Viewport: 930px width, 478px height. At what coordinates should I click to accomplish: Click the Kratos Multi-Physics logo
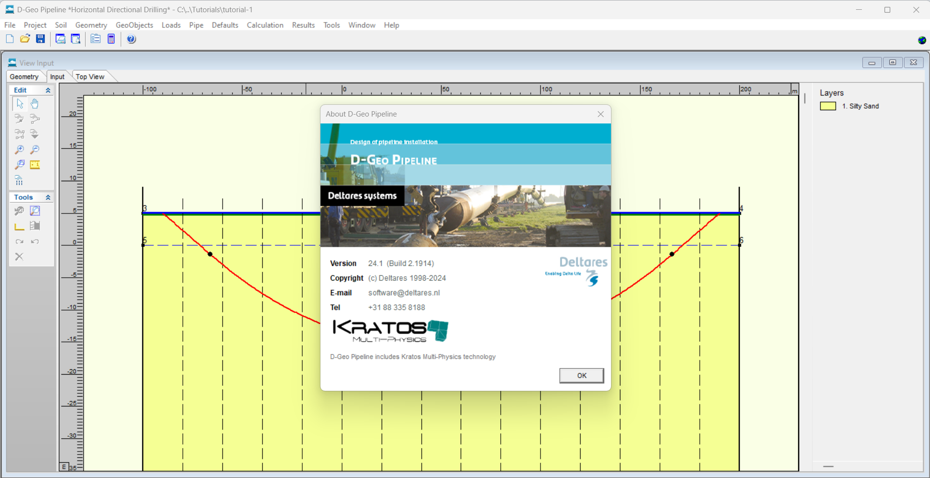click(391, 331)
